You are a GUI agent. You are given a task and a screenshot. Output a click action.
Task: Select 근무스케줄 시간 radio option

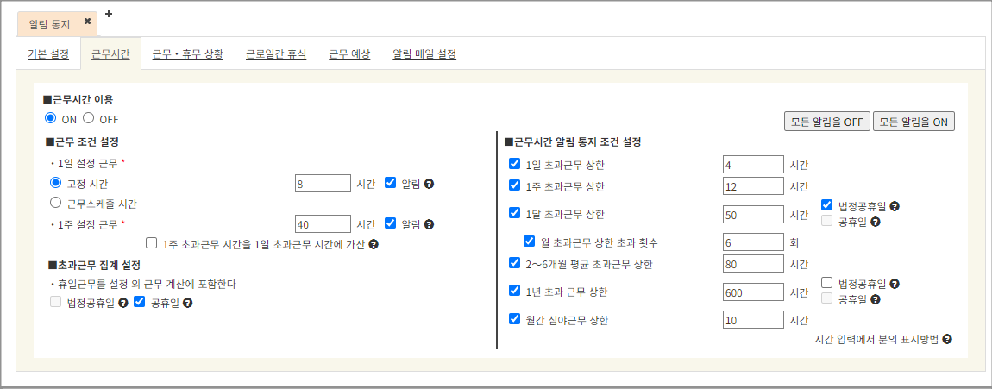pyautogui.click(x=56, y=204)
